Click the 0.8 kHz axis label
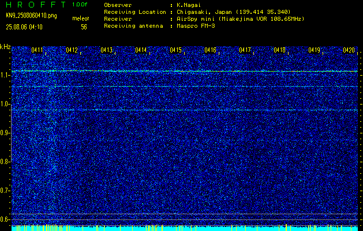 [x=4, y=162]
